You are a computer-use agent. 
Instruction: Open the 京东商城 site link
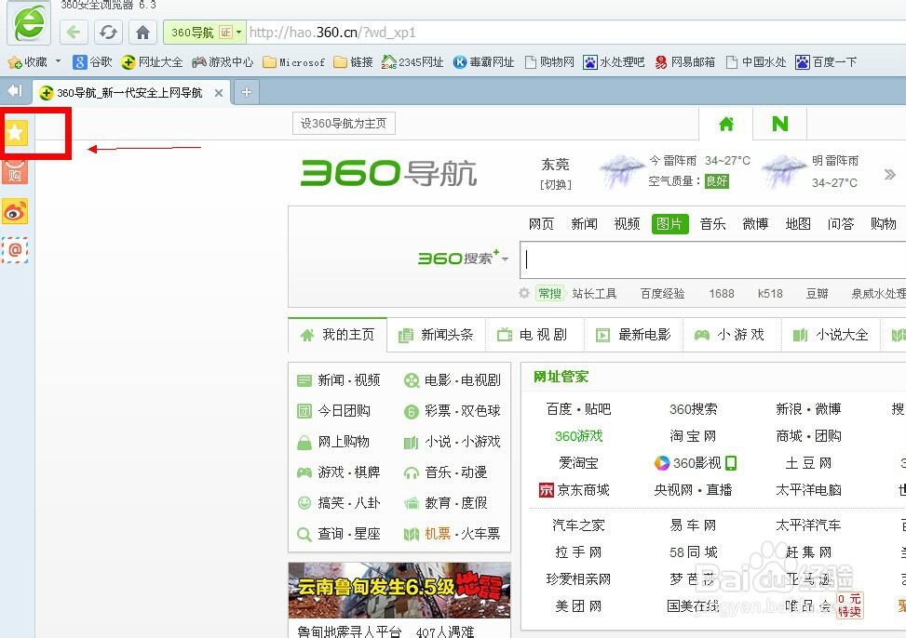pos(575,489)
